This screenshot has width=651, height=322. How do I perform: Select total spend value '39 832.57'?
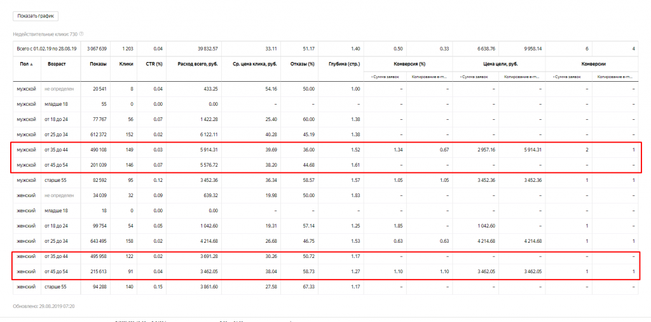click(207, 49)
